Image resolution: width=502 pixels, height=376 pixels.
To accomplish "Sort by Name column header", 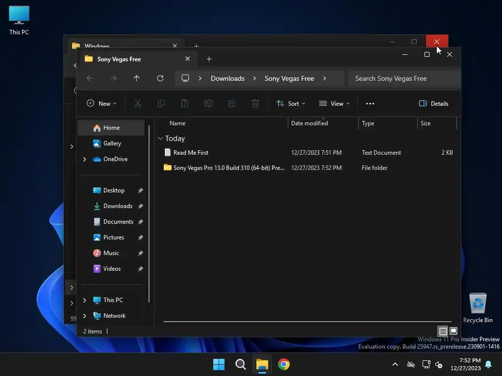I will point(177,123).
